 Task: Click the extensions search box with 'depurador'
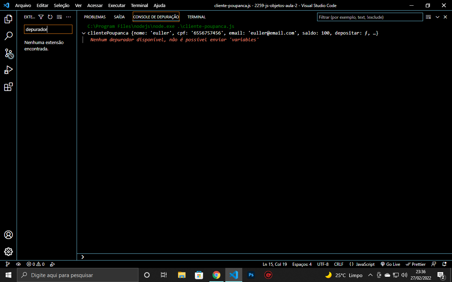48,29
